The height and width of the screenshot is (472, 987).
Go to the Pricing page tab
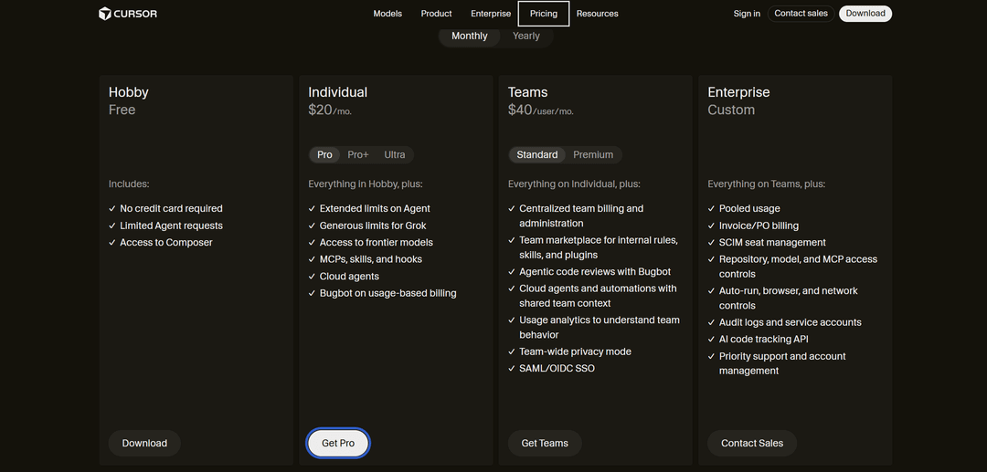point(544,13)
